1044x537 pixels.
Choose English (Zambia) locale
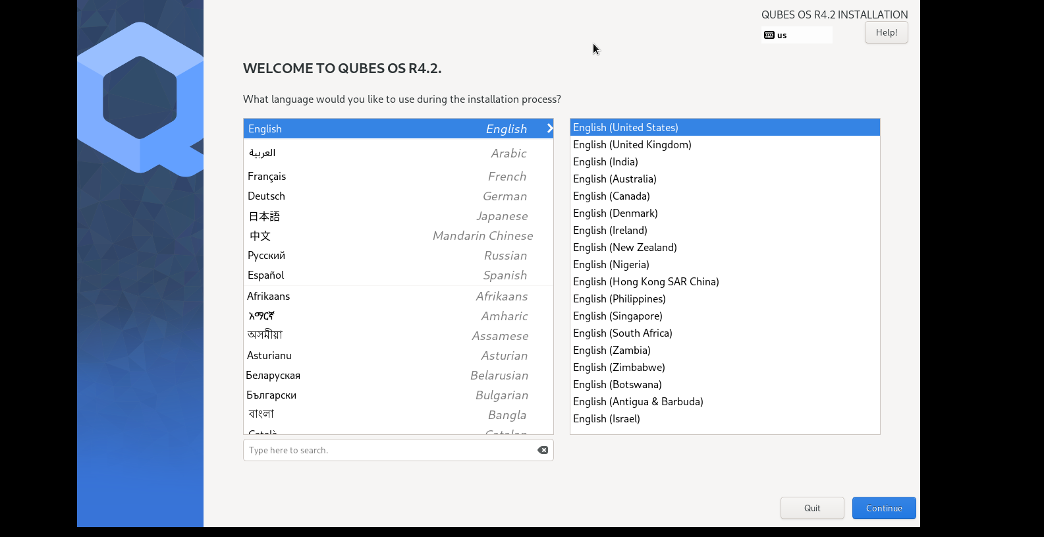click(x=725, y=350)
